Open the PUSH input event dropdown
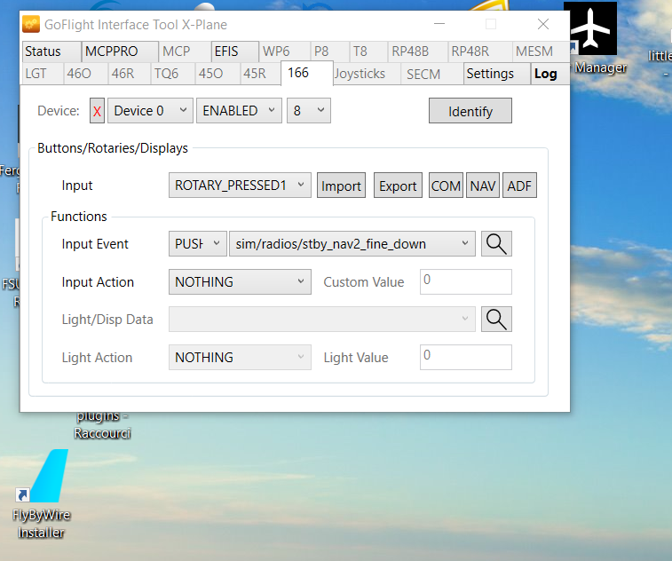This screenshot has width=672, height=561. [x=198, y=244]
